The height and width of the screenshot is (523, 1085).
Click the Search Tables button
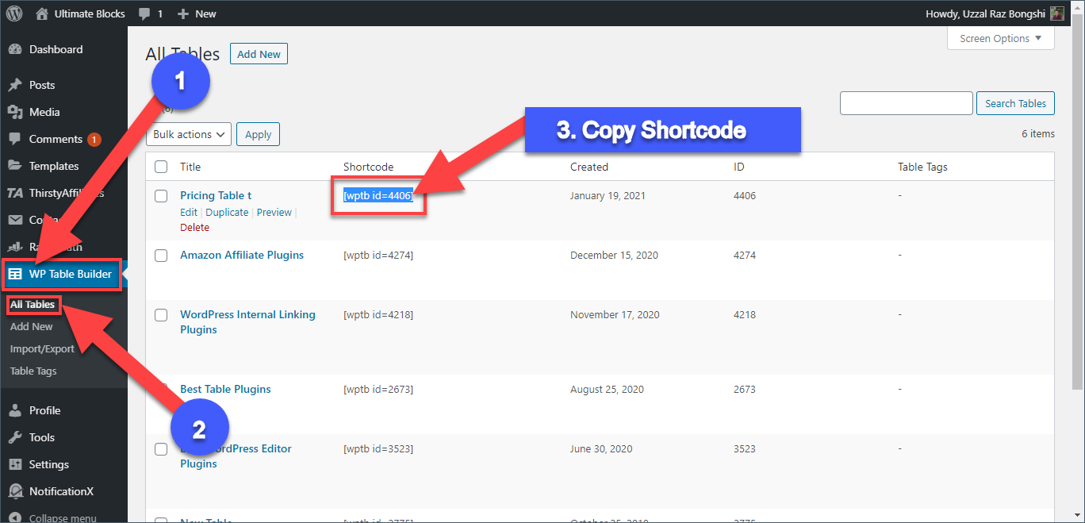1015,103
